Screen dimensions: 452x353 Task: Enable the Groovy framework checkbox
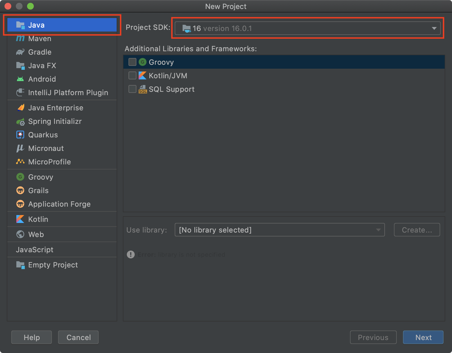pyautogui.click(x=132, y=62)
